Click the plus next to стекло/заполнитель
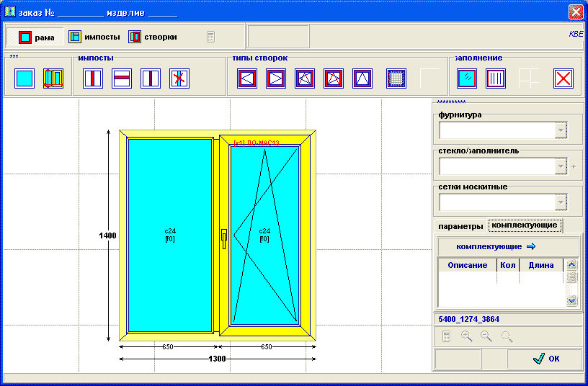588x386 pixels. (574, 167)
